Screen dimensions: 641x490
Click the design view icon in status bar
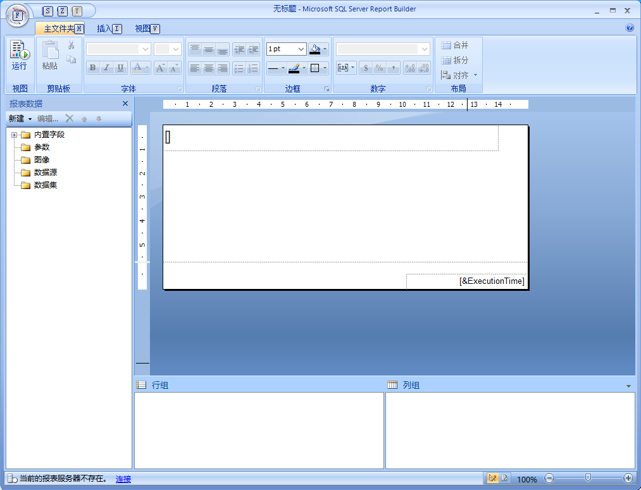tap(492, 478)
